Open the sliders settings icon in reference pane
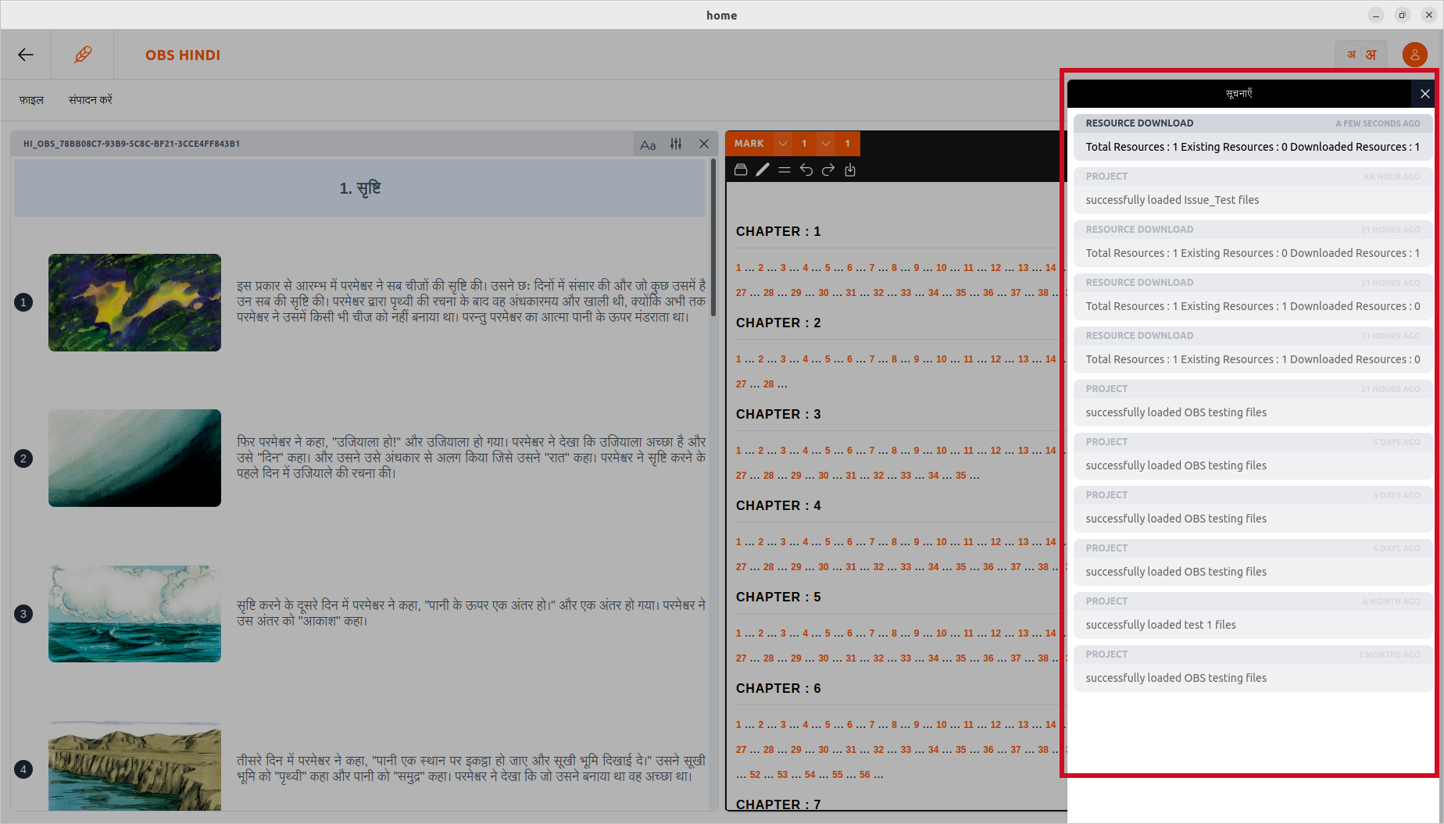The image size is (1444, 824). click(676, 144)
